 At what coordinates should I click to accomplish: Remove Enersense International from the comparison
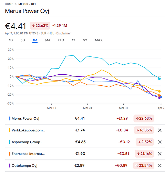160,154
